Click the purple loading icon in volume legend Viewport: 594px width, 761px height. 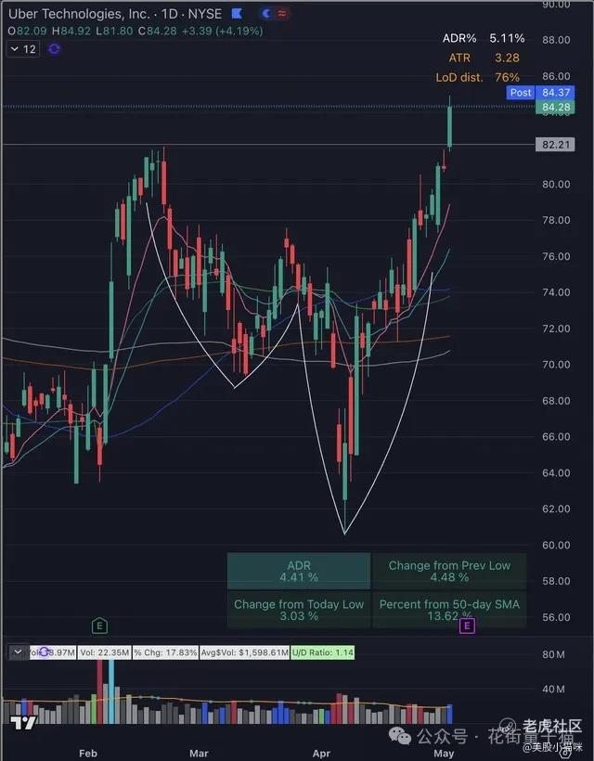click(45, 652)
